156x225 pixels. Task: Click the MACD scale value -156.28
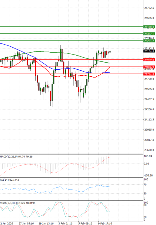(149, 175)
